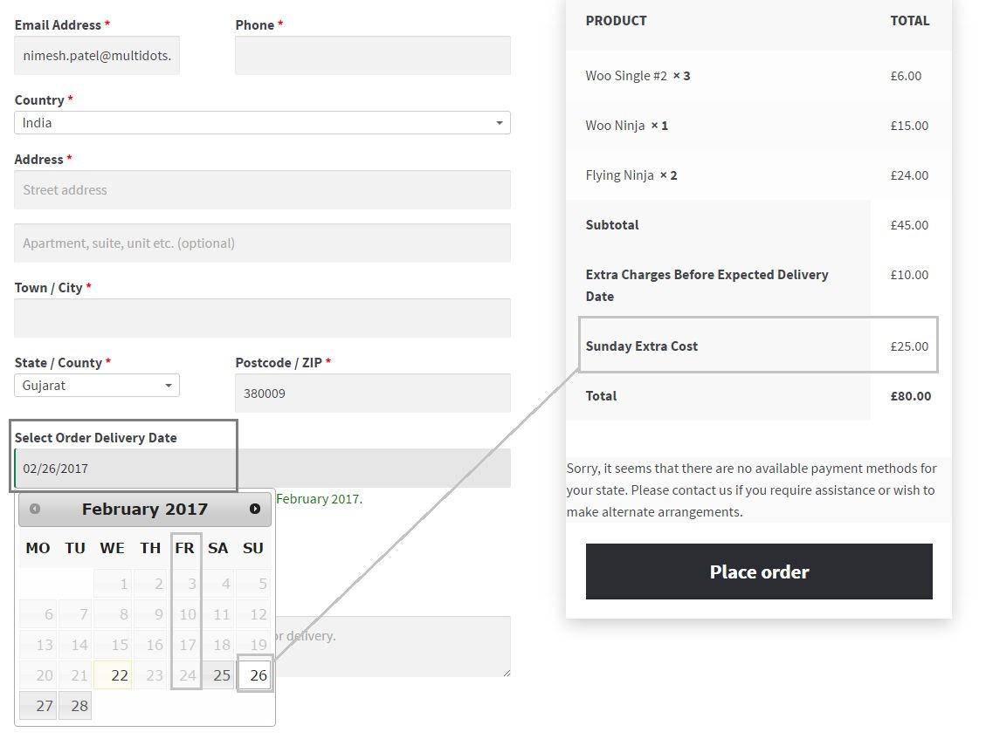Screen dimensions: 986x746
Task: Click the Place order button
Action: 759,571
